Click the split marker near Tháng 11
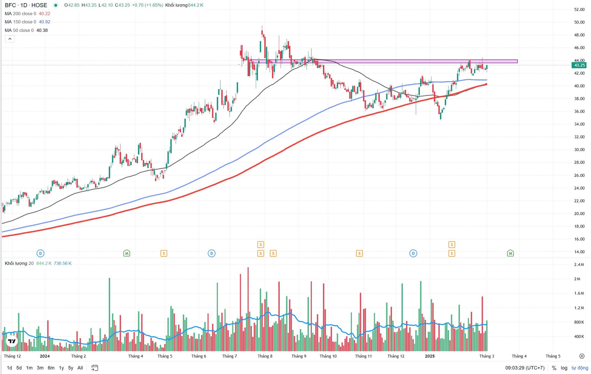The width and height of the screenshot is (591, 374). point(359,253)
